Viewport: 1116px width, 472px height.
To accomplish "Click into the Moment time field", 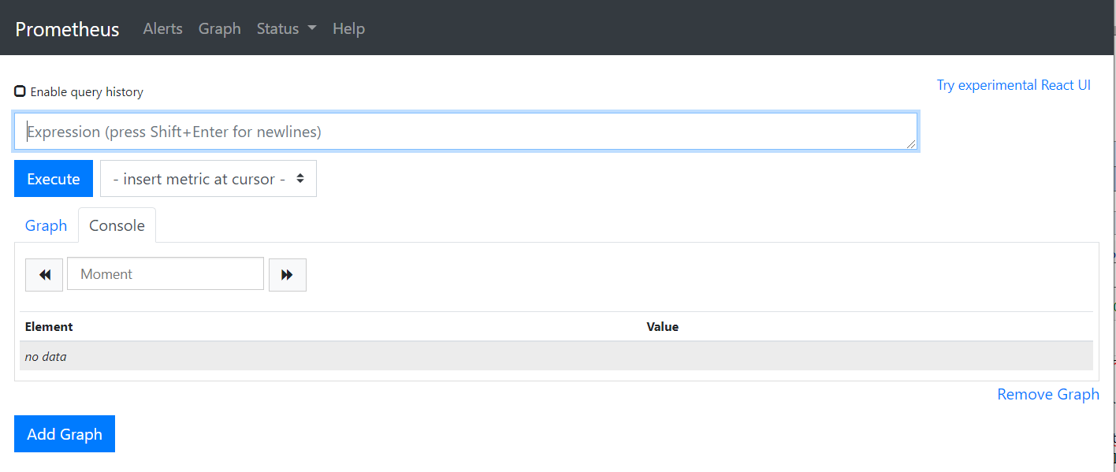I will (x=166, y=274).
